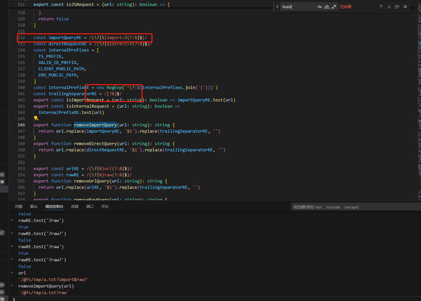Click line number 346 in the gutter
Viewport: 421px width, 301px height.
pos(21,125)
